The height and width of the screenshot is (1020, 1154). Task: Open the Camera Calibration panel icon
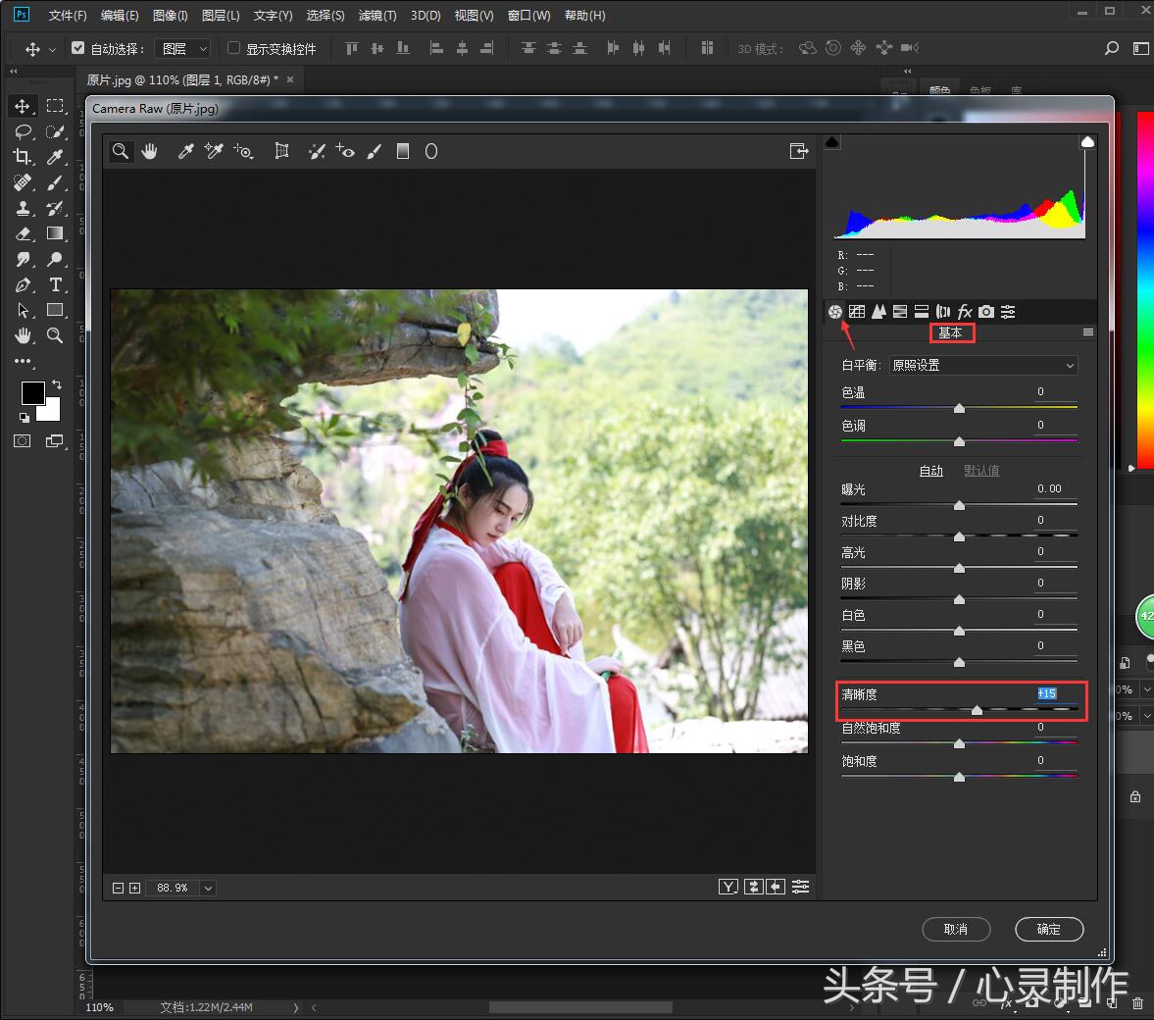[986, 311]
